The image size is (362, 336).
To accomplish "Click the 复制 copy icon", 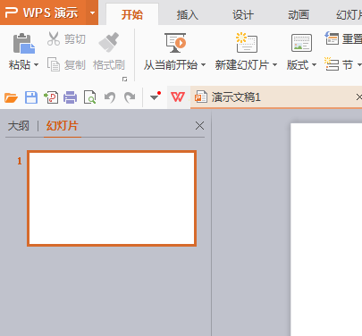I will click(54, 64).
